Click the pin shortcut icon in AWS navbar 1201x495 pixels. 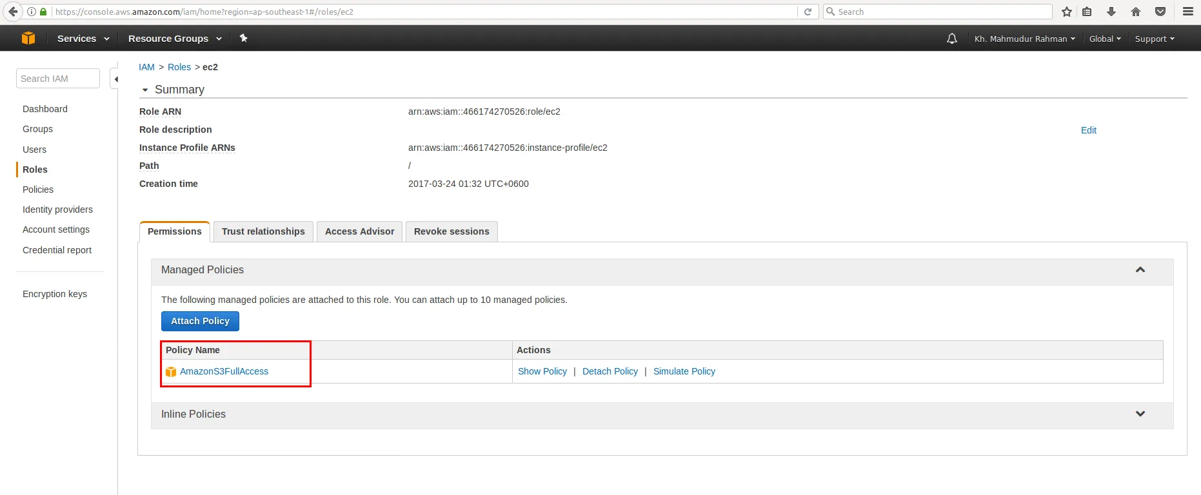click(244, 38)
